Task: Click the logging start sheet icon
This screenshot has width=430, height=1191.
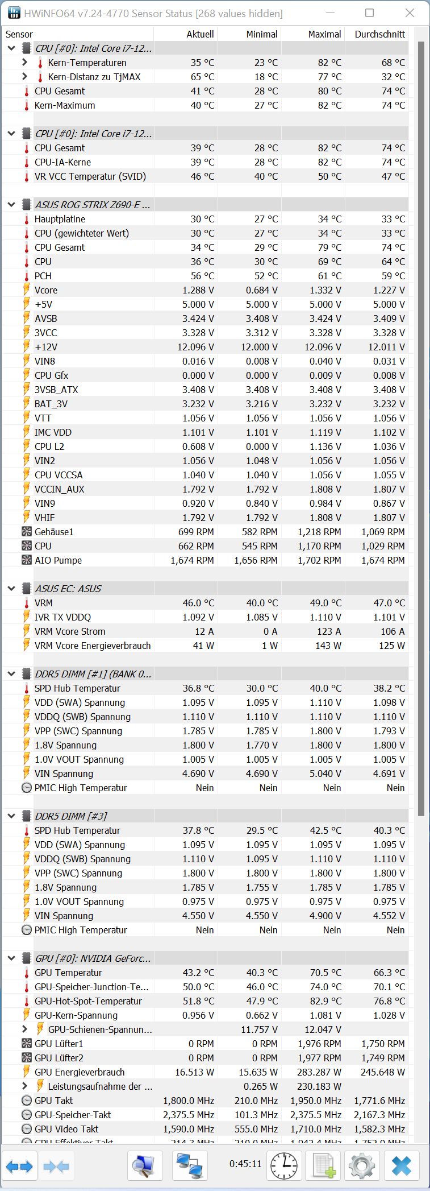Action: tap(323, 1167)
